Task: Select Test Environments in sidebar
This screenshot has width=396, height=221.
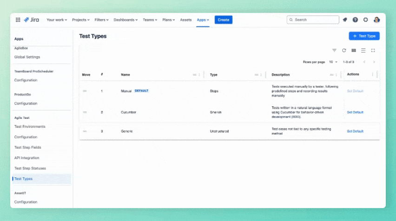Action: pos(30,126)
